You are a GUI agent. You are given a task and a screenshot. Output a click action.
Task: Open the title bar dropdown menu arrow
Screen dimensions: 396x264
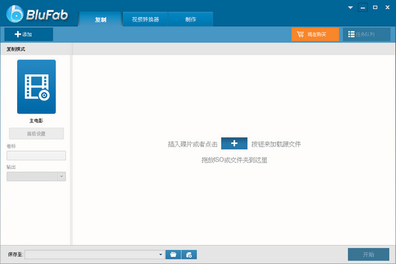click(x=351, y=7)
